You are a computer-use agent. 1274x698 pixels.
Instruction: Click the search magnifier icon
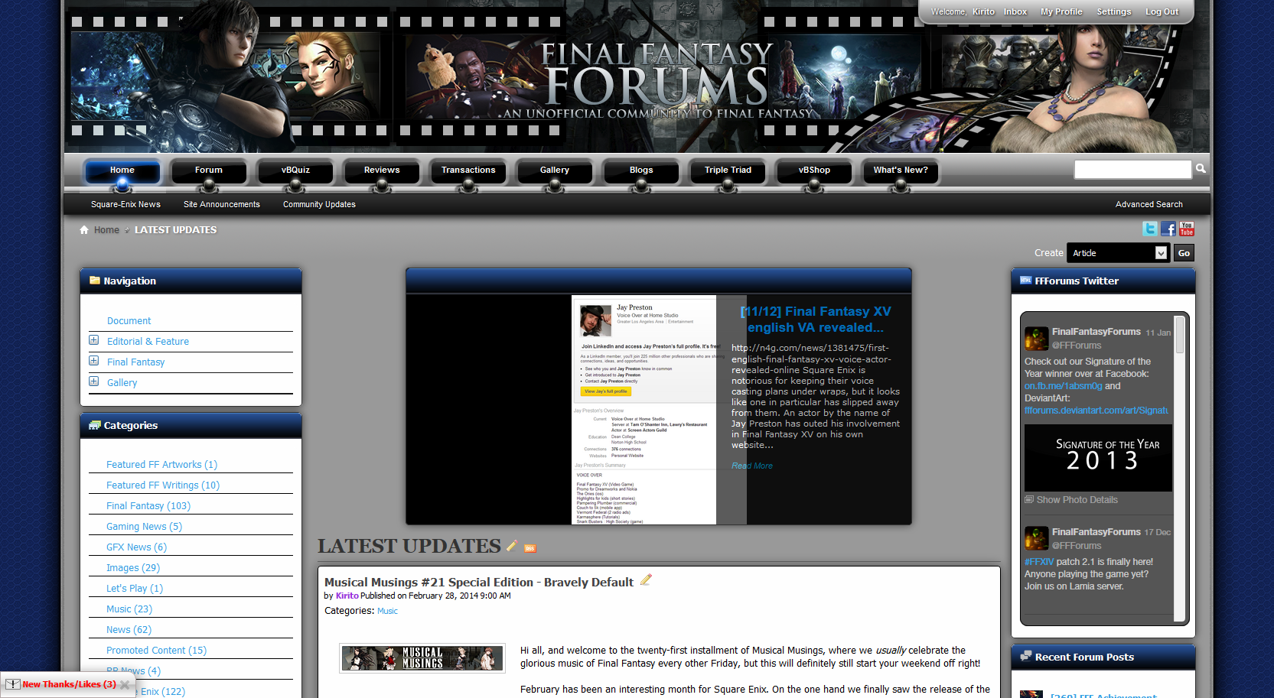coord(1201,168)
